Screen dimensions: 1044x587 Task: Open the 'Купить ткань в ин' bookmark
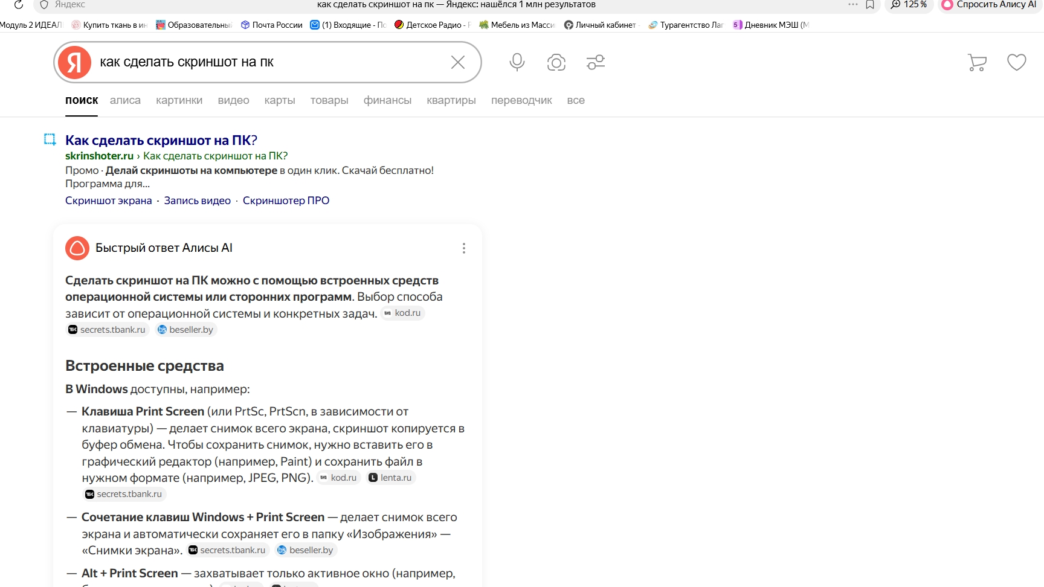109,25
